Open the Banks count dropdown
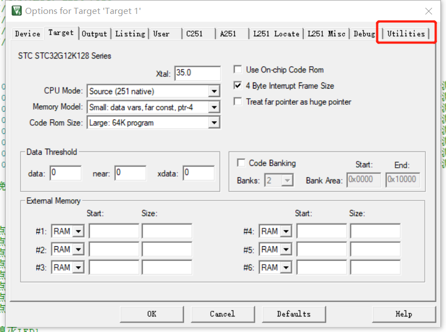The image size is (446, 332). click(x=287, y=180)
